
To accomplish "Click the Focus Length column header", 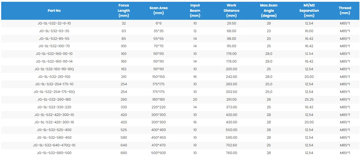I will coord(124,10).
